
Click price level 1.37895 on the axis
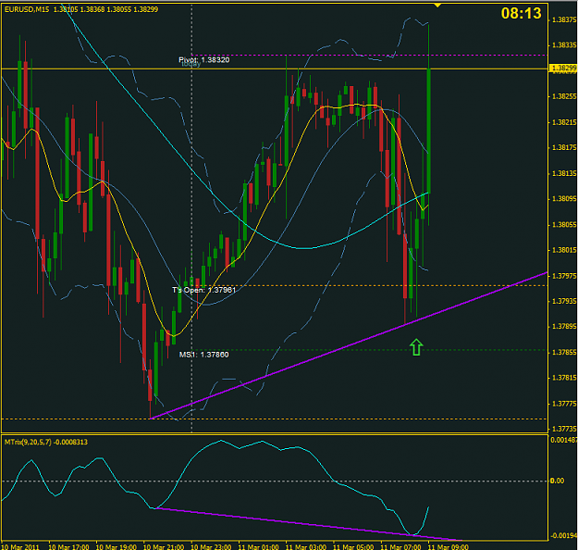(x=563, y=327)
